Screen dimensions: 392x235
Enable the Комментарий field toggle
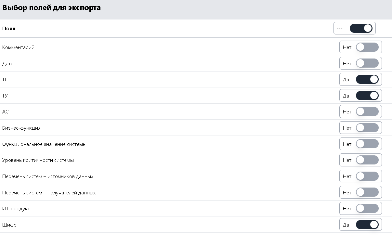367,47
